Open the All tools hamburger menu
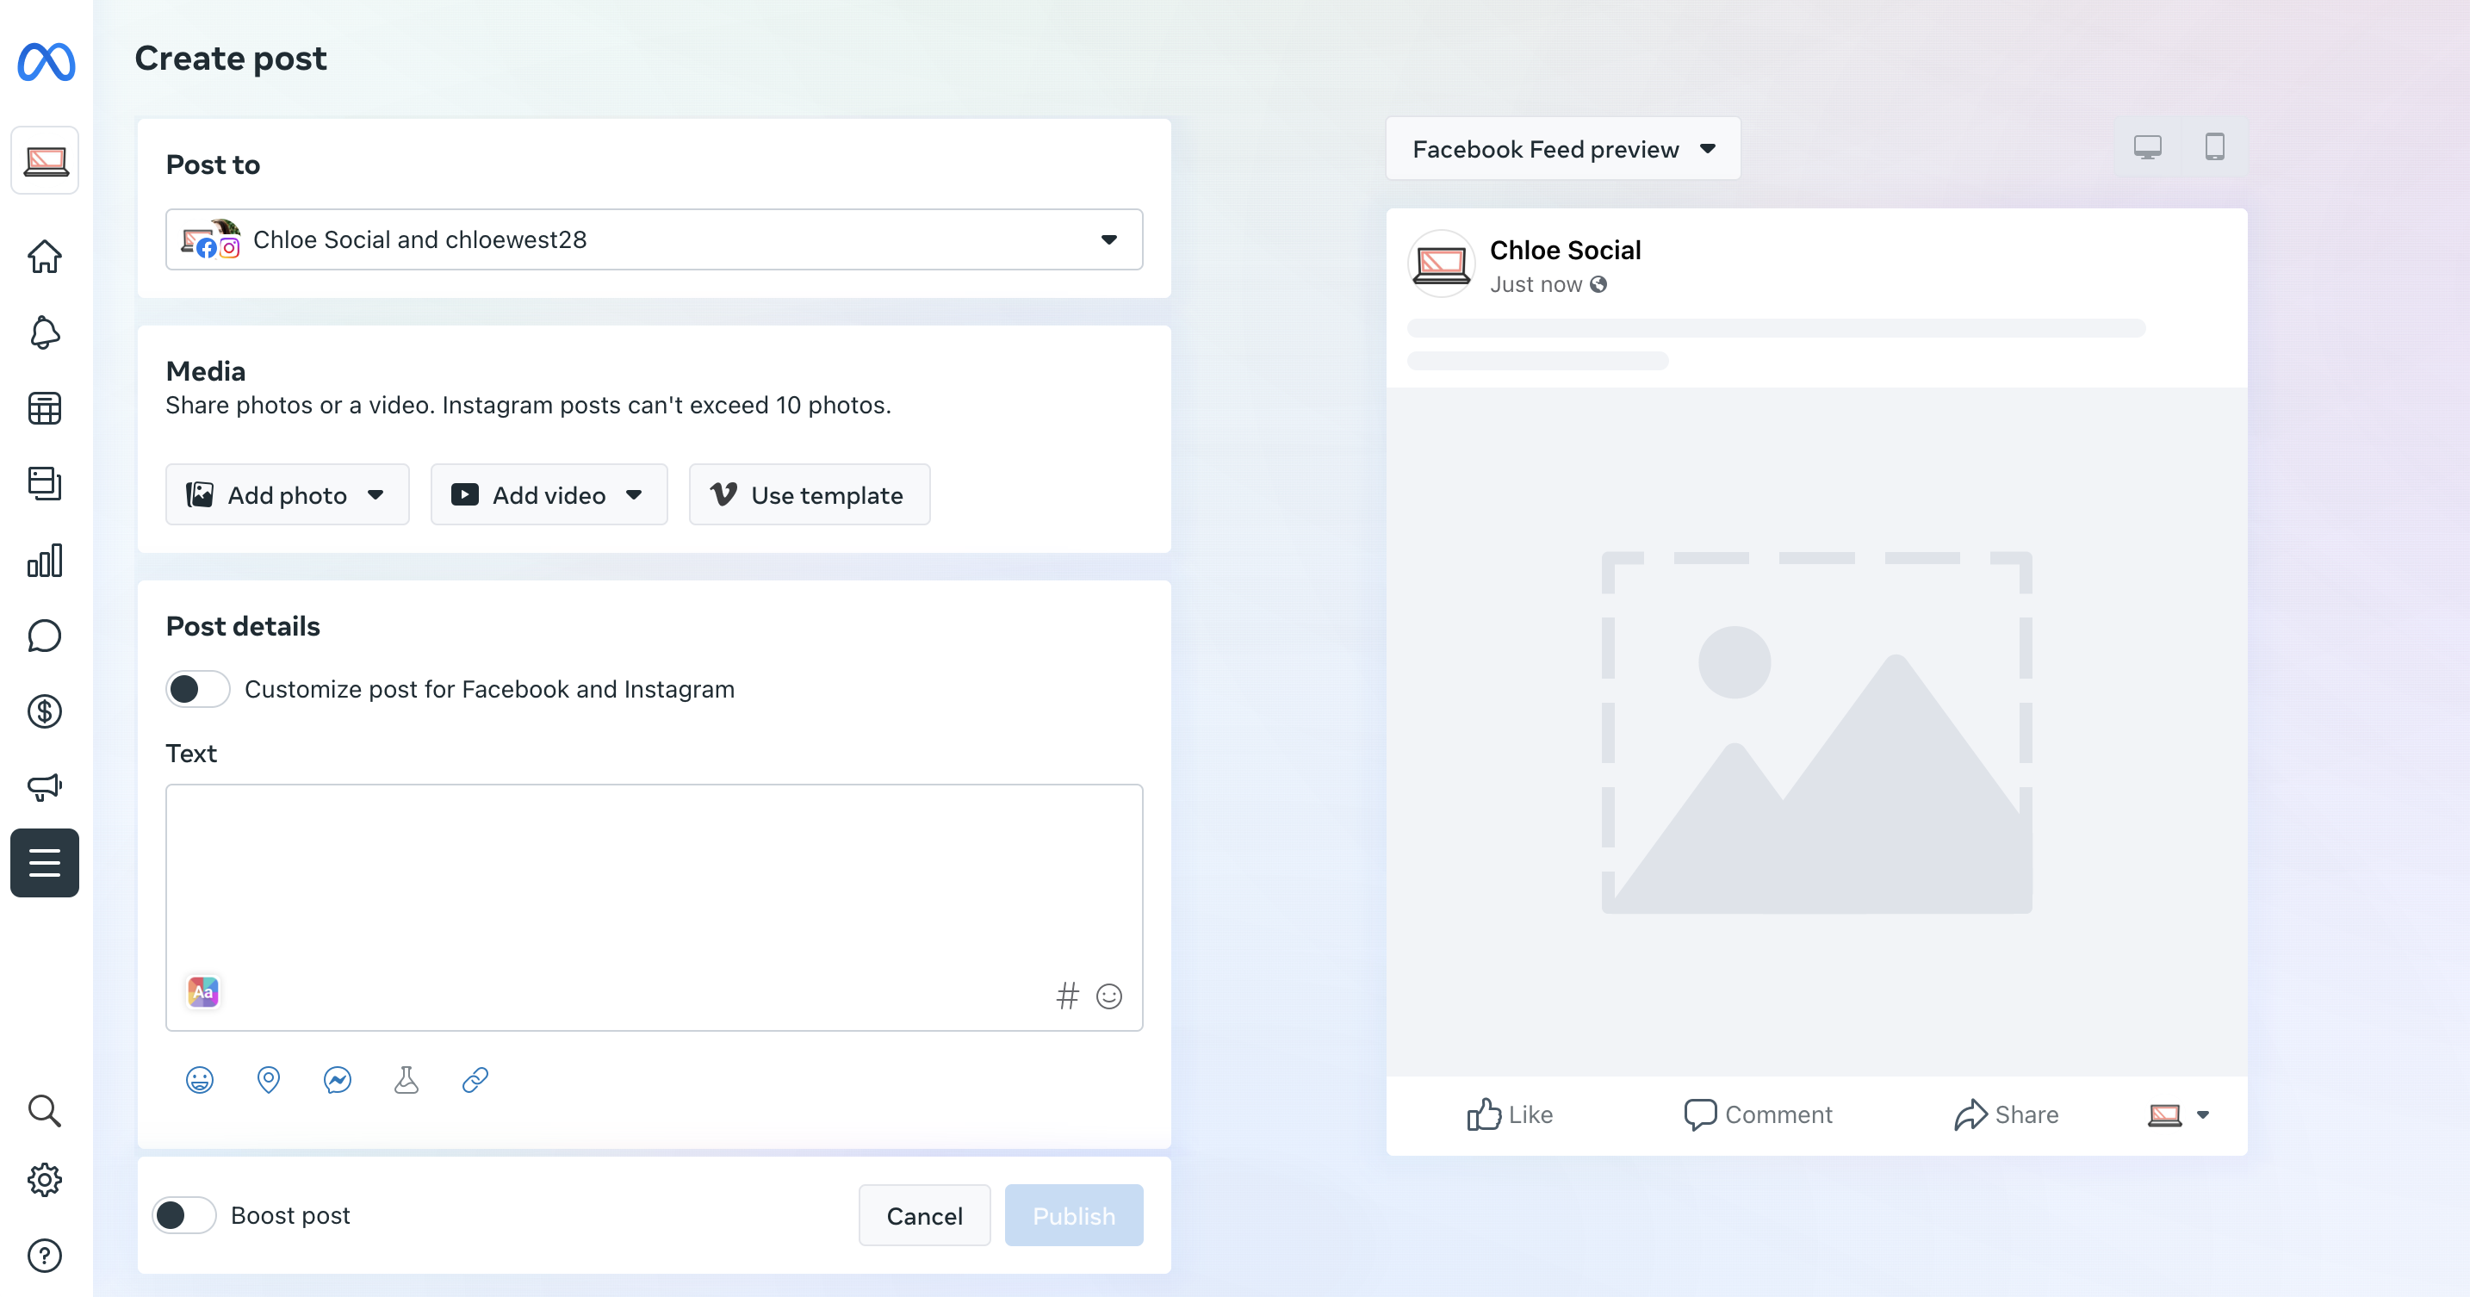2470x1297 pixels. point(44,863)
